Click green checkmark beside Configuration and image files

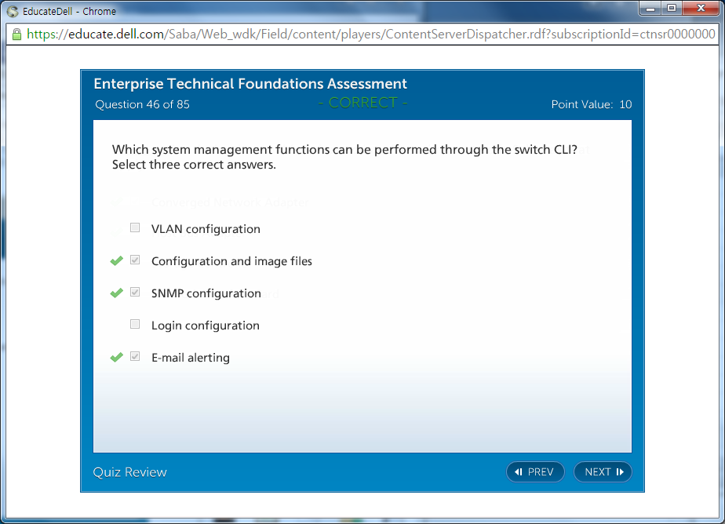[117, 261]
